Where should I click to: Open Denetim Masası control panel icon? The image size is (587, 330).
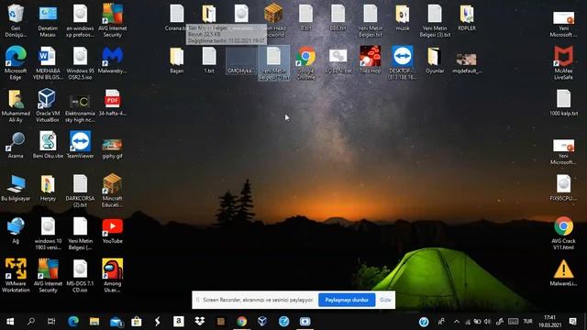[x=48, y=20]
